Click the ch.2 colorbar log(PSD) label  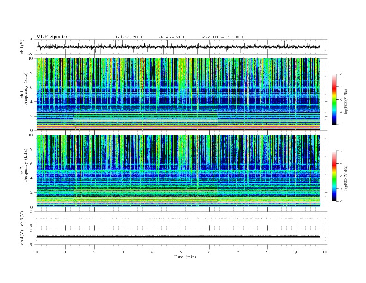[x=346, y=178]
